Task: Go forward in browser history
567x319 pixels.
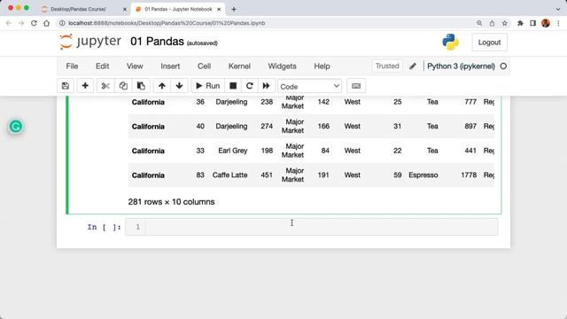Action: point(21,23)
